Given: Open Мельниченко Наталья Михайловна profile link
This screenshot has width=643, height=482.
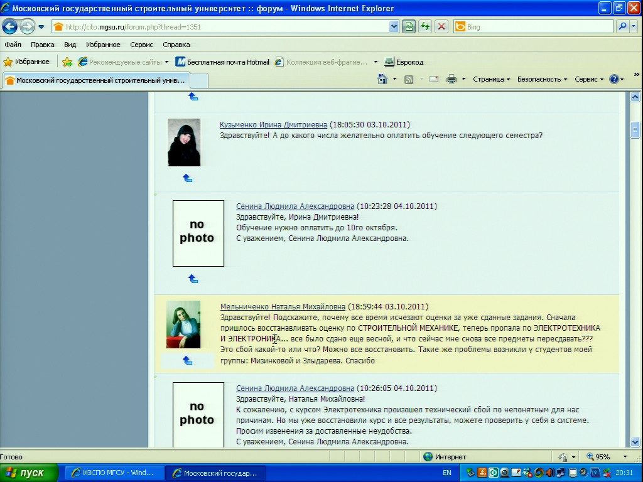Looking at the screenshot, I should [x=283, y=306].
